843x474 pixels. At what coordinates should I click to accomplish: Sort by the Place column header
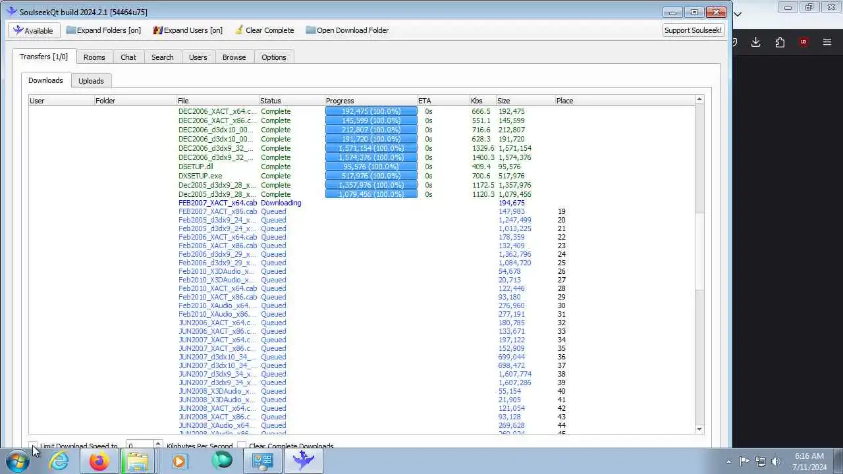(x=624, y=101)
